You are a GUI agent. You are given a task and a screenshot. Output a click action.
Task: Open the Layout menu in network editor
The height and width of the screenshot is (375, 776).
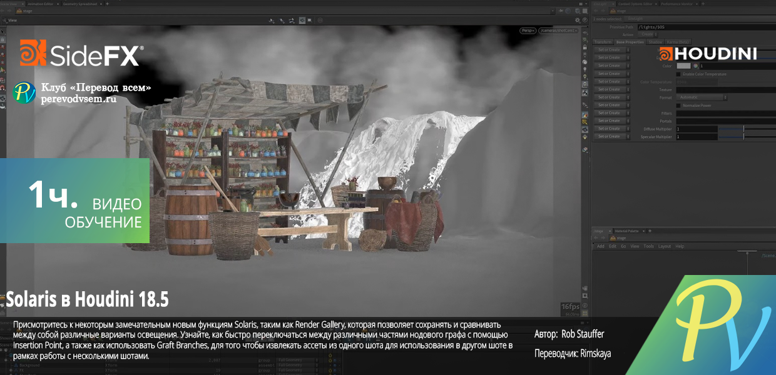665,246
